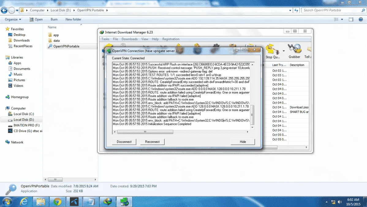
Task: Refresh the folder with the address bar refresh icon
Action: click(x=296, y=10)
